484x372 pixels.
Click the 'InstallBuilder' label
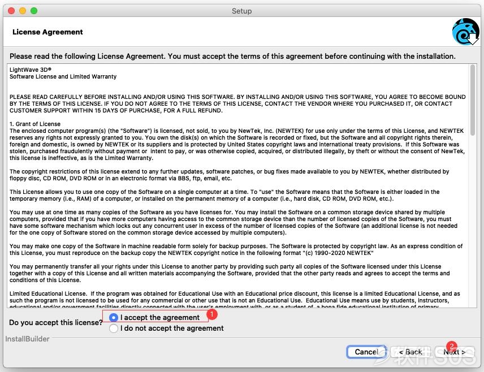point(27,339)
